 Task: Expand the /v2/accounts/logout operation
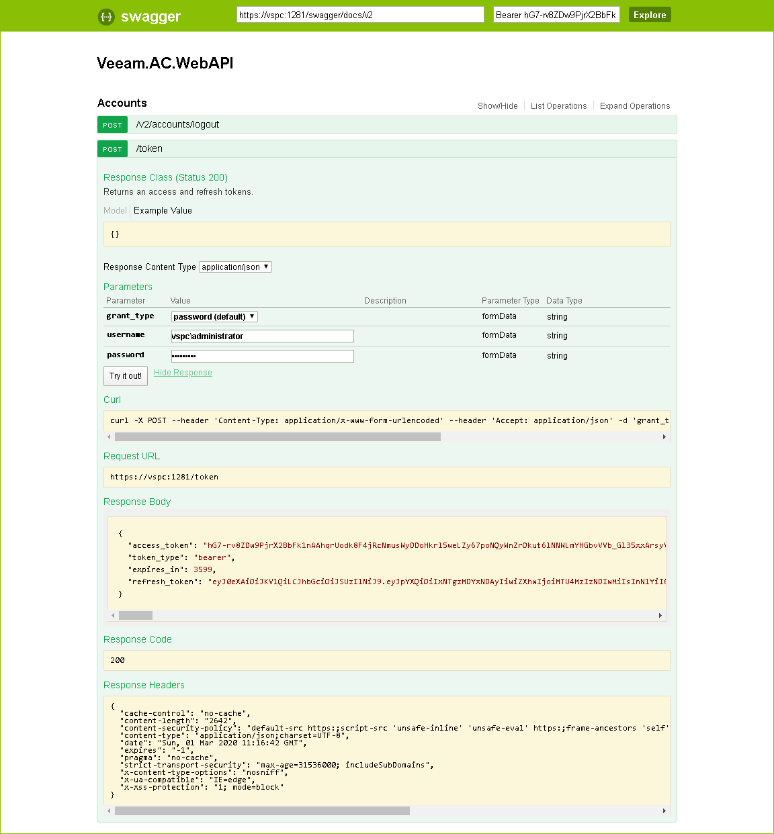[177, 124]
